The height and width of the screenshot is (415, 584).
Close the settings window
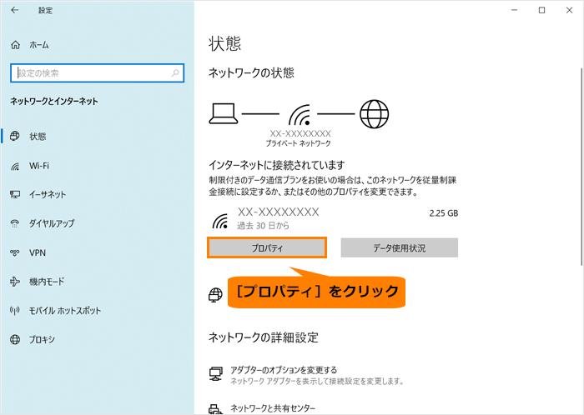[570, 10]
